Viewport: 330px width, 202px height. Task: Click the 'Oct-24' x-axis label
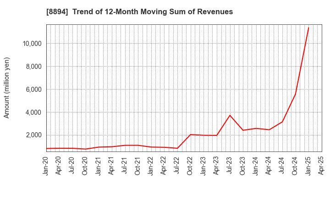(295, 166)
